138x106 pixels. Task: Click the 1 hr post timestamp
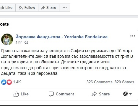pos(19,42)
